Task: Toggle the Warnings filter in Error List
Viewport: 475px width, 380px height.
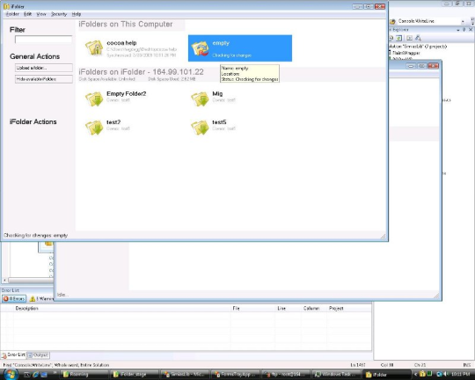Action: [x=41, y=299]
